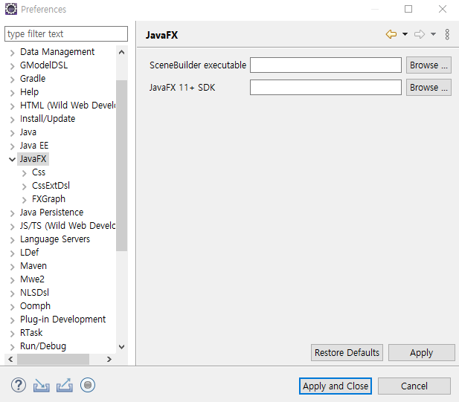This screenshot has width=459, height=402.
Task: Click the Restore Defaults button
Action: click(x=347, y=353)
